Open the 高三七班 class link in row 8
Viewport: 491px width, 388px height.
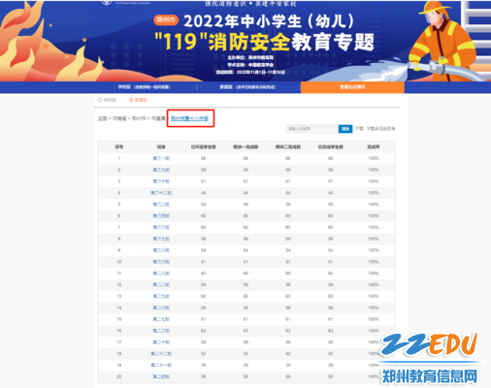pyautogui.click(x=161, y=239)
